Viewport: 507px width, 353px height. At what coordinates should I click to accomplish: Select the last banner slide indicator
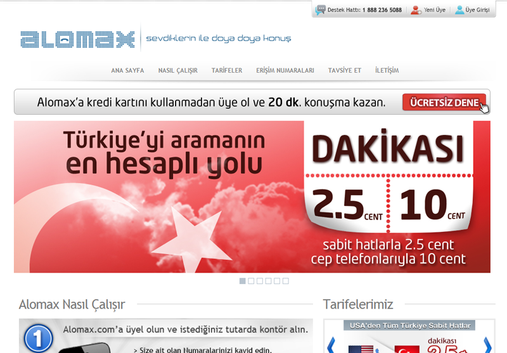coord(285,281)
